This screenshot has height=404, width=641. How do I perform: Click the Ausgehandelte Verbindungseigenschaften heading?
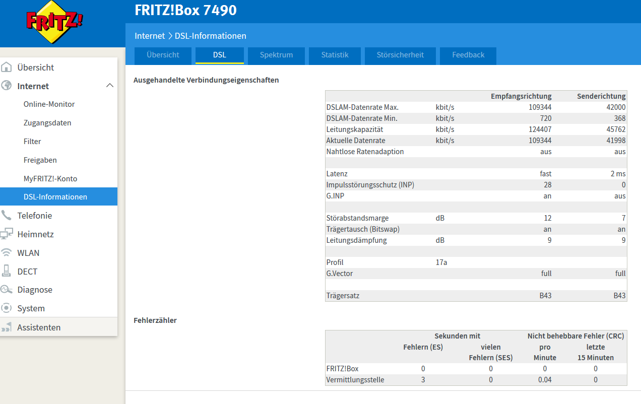(206, 80)
